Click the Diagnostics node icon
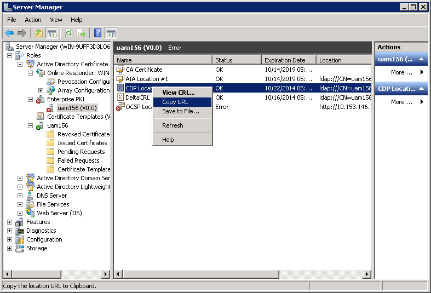Screen dimensions: 431x293 [x=20, y=231]
